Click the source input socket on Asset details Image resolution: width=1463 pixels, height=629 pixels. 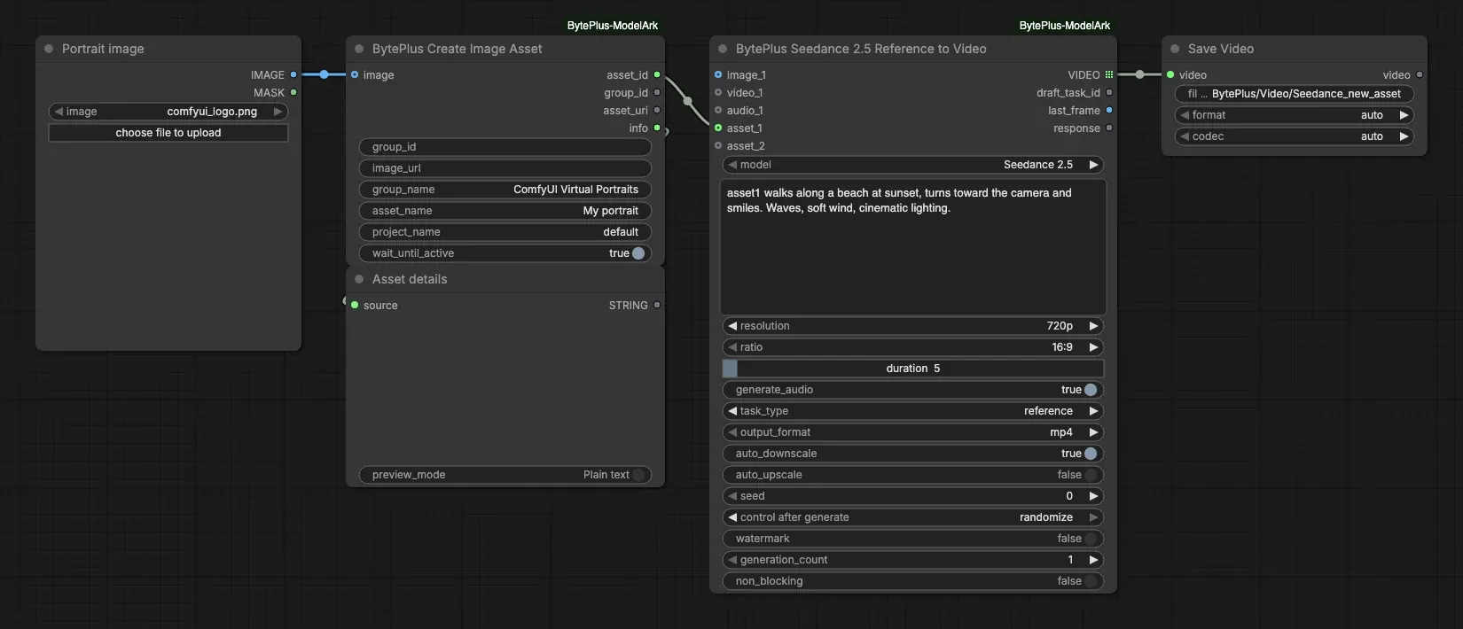coord(355,306)
